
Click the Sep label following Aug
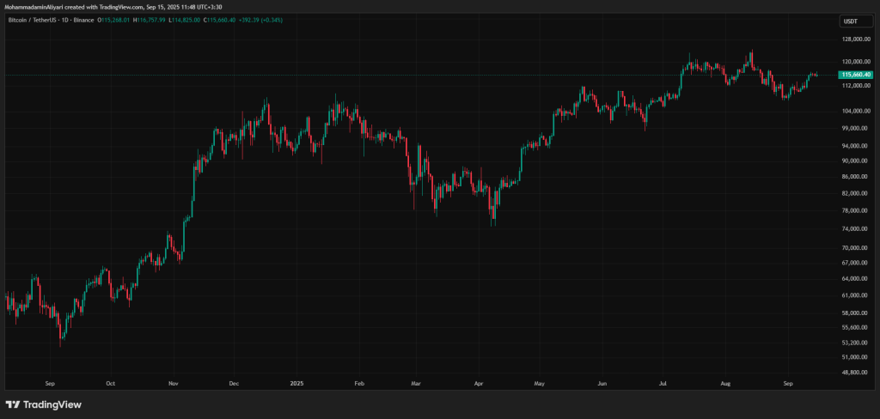pyautogui.click(x=787, y=384)
